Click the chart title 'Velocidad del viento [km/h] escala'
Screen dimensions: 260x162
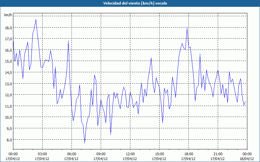[135, 3]
